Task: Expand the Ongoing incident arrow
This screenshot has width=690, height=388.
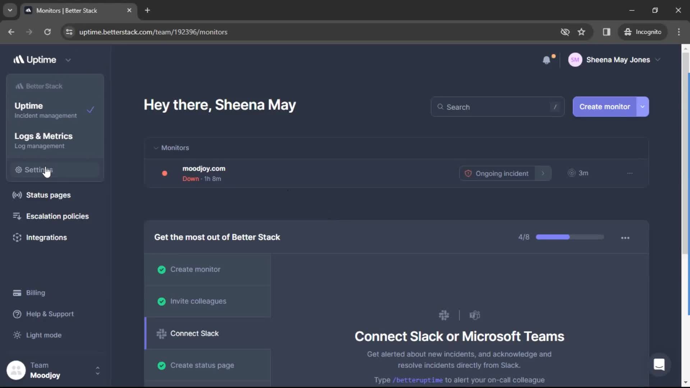Action: click(x=543, y=174)
